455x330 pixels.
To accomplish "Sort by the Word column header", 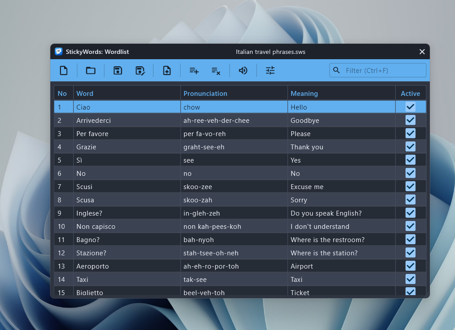I will 127,94.
